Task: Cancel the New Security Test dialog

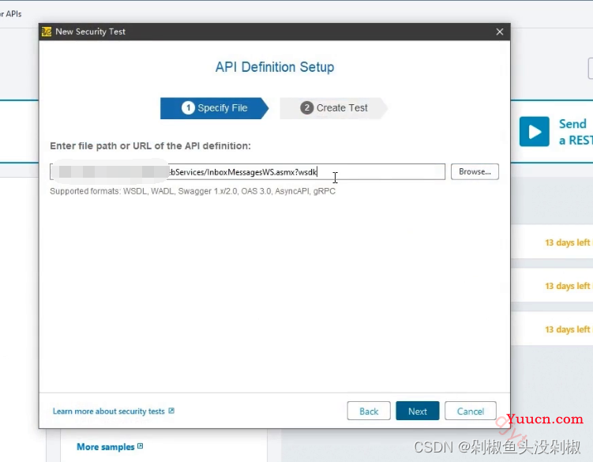Action: click(471, 411)
